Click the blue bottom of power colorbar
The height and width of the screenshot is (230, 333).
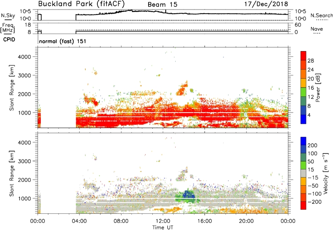click(303, 119)
